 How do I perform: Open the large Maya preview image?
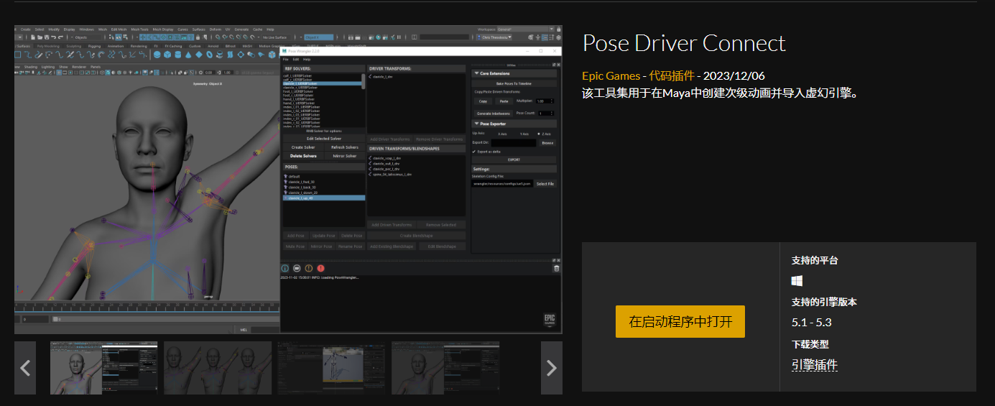(288, 180)
